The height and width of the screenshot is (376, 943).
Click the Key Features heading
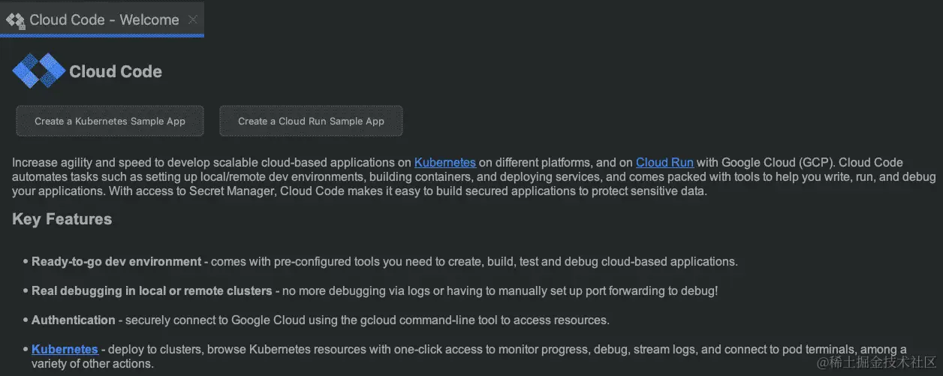(x=62, y=219)
